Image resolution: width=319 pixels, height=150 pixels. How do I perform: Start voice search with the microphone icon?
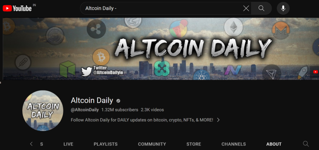[283, 8]
